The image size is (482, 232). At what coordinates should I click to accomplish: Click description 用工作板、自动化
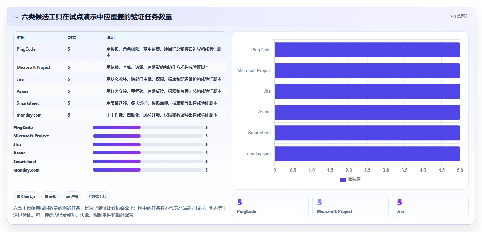[x=162, y=115]
